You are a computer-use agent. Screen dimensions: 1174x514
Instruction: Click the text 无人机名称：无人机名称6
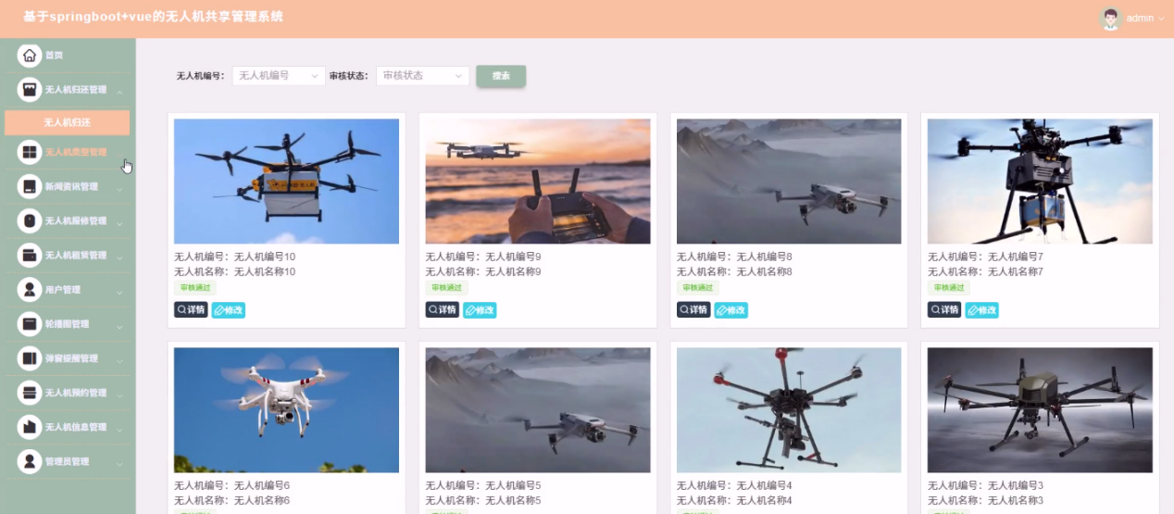coord(232,501)
